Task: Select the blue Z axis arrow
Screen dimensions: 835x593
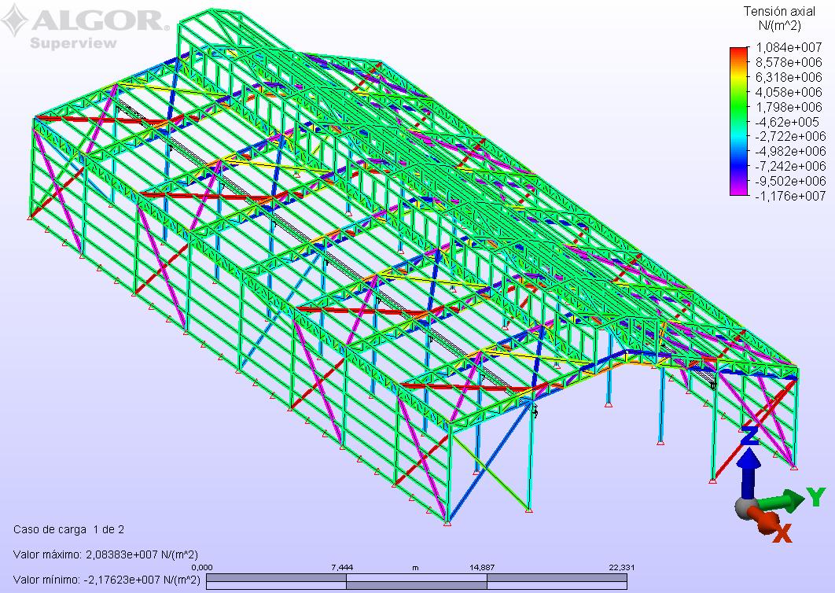Action: point(750,464)
